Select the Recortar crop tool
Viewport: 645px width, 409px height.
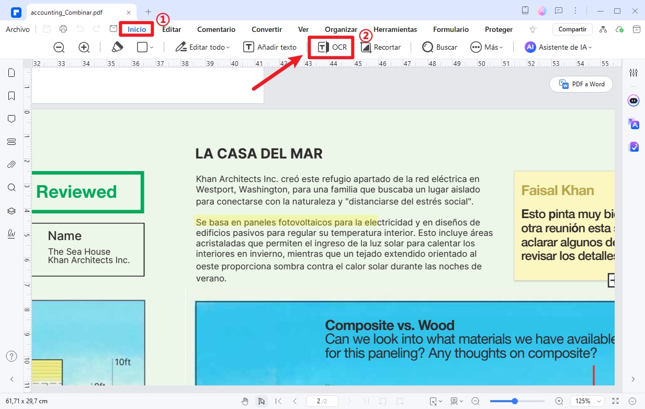[x=381, y=47]
